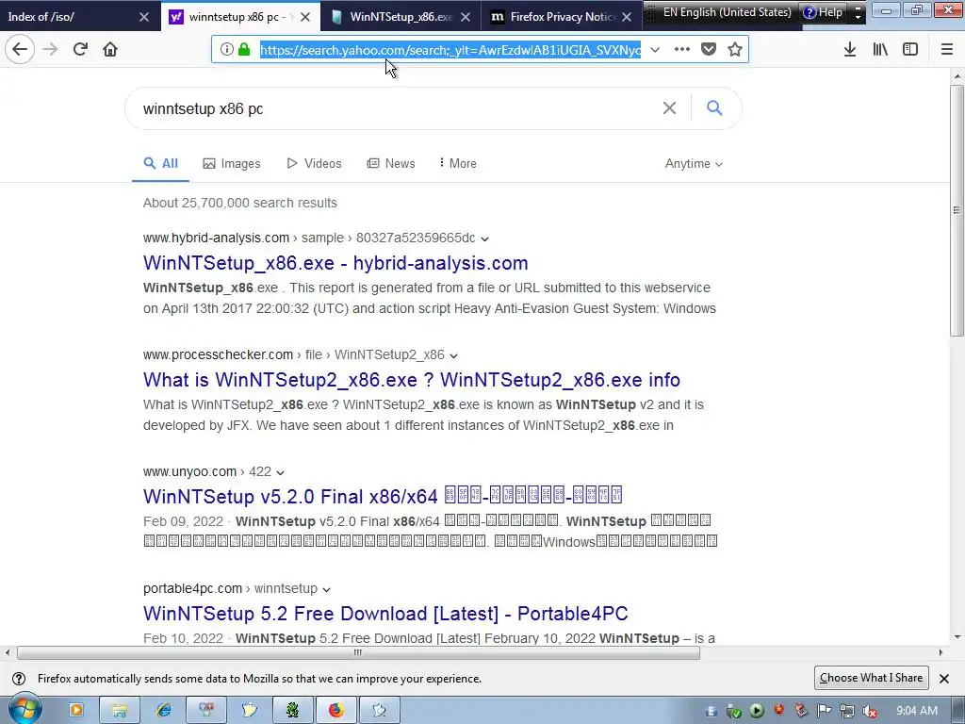Switch to Firefox taskbar button
This screenshot has width=965, height=724.
(x=336, y=710)
